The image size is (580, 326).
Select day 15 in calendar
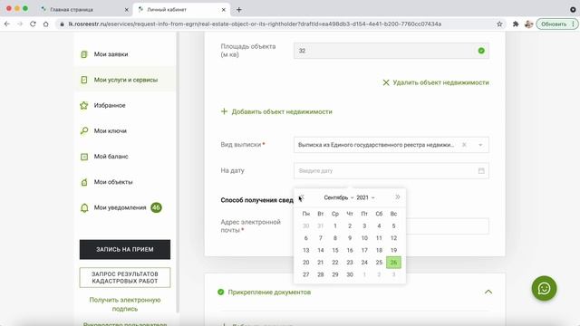pyautogui.click(x=335, y=250)
